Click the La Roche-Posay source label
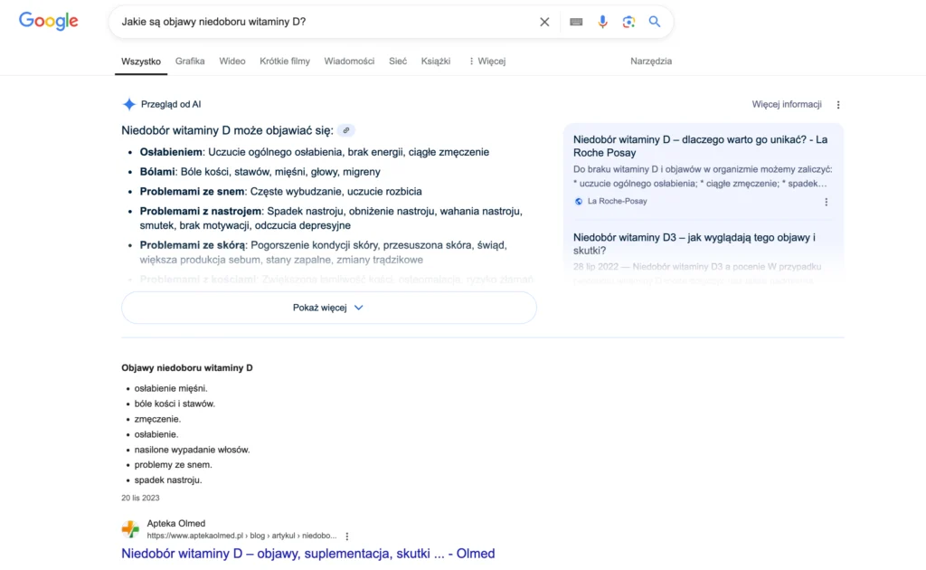The width and height of the screenshot is (926, 570). tap(617, 202)
